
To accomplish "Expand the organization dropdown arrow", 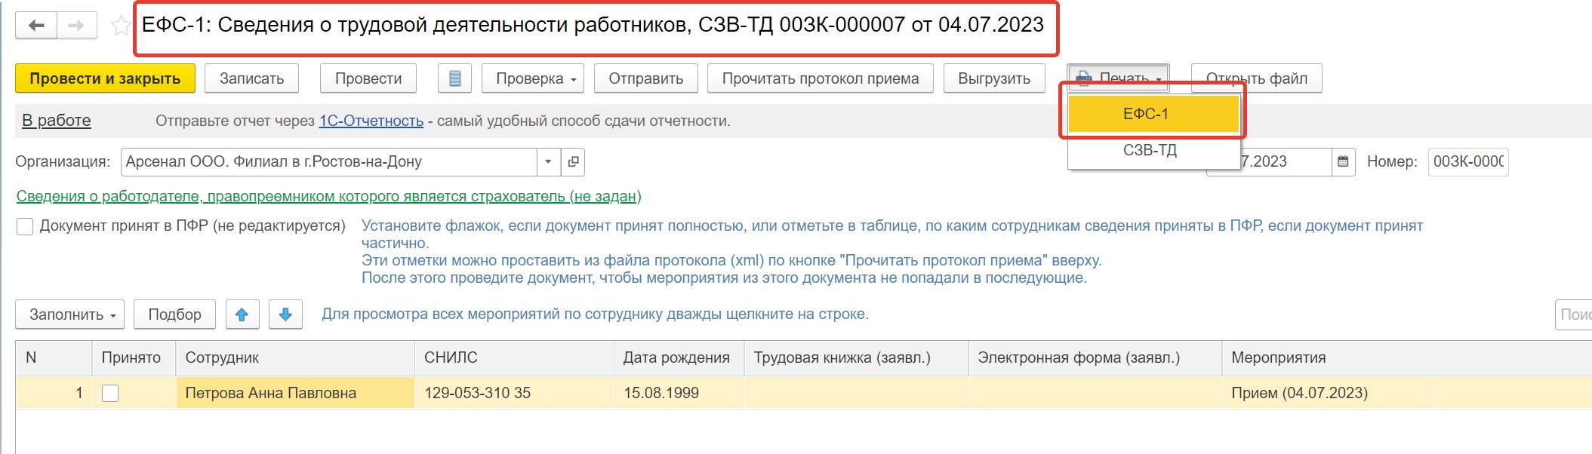I will coord(548,161).
